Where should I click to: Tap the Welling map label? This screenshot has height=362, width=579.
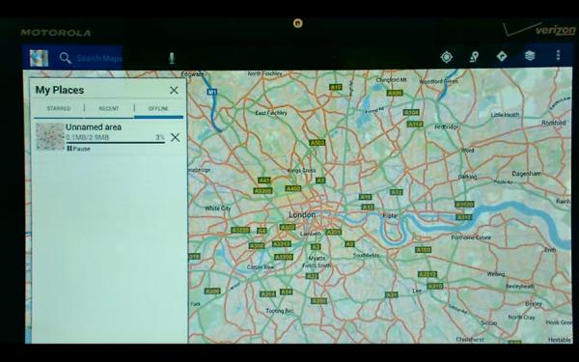[x=496, y=274]
